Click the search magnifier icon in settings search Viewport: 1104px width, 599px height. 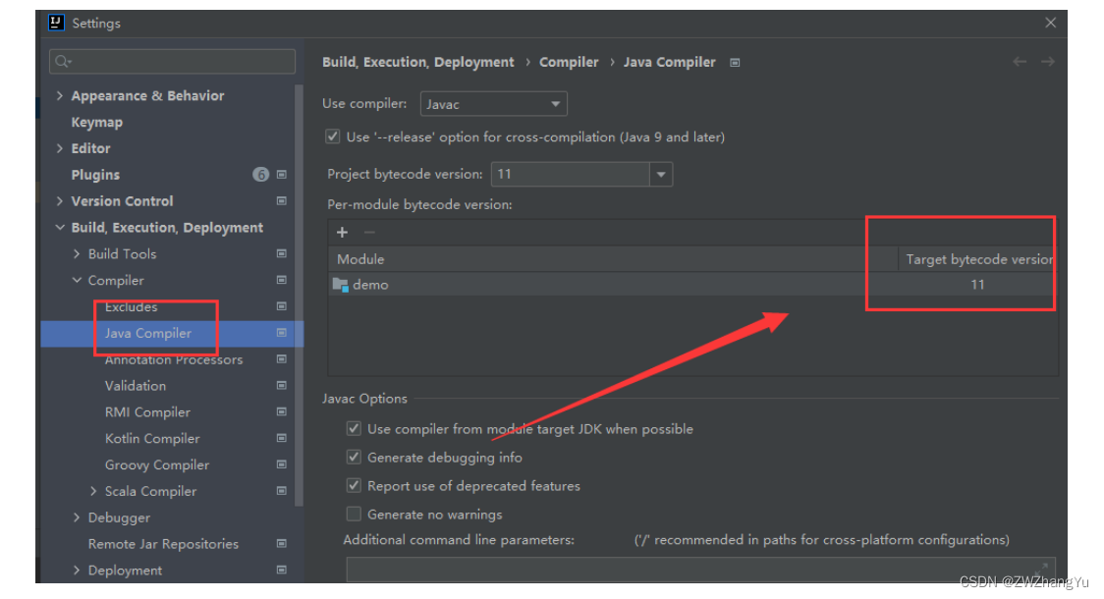(63, 61)
